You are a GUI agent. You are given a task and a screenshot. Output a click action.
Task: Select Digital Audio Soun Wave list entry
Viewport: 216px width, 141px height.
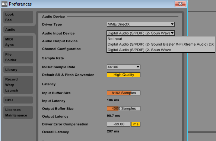point(161,50)
